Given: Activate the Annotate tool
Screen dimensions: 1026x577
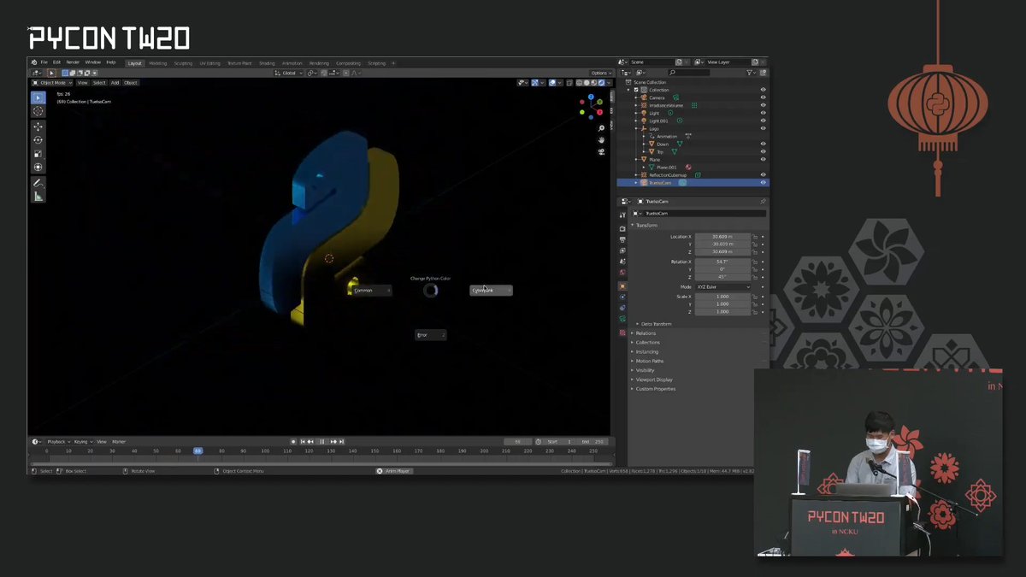Looking at the screenshot, I should tap(38, 183).
